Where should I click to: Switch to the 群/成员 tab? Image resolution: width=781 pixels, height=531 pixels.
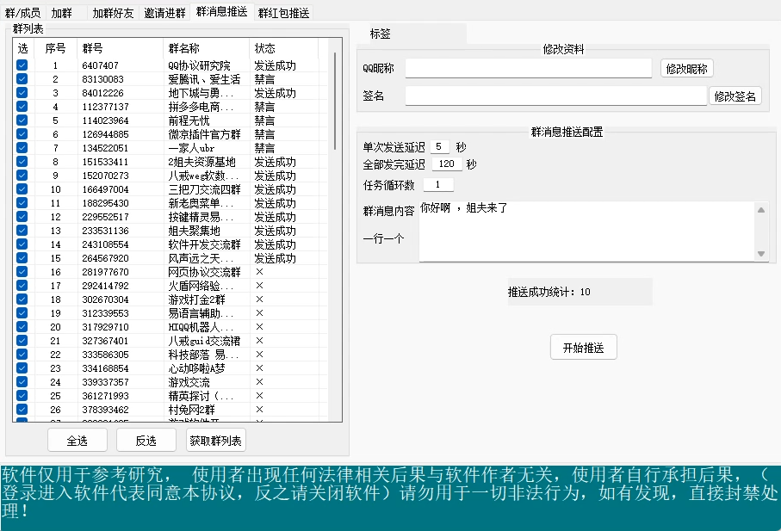tap(23, 13)
